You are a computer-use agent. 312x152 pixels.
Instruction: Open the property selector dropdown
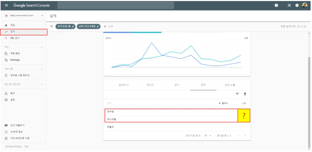42,16
